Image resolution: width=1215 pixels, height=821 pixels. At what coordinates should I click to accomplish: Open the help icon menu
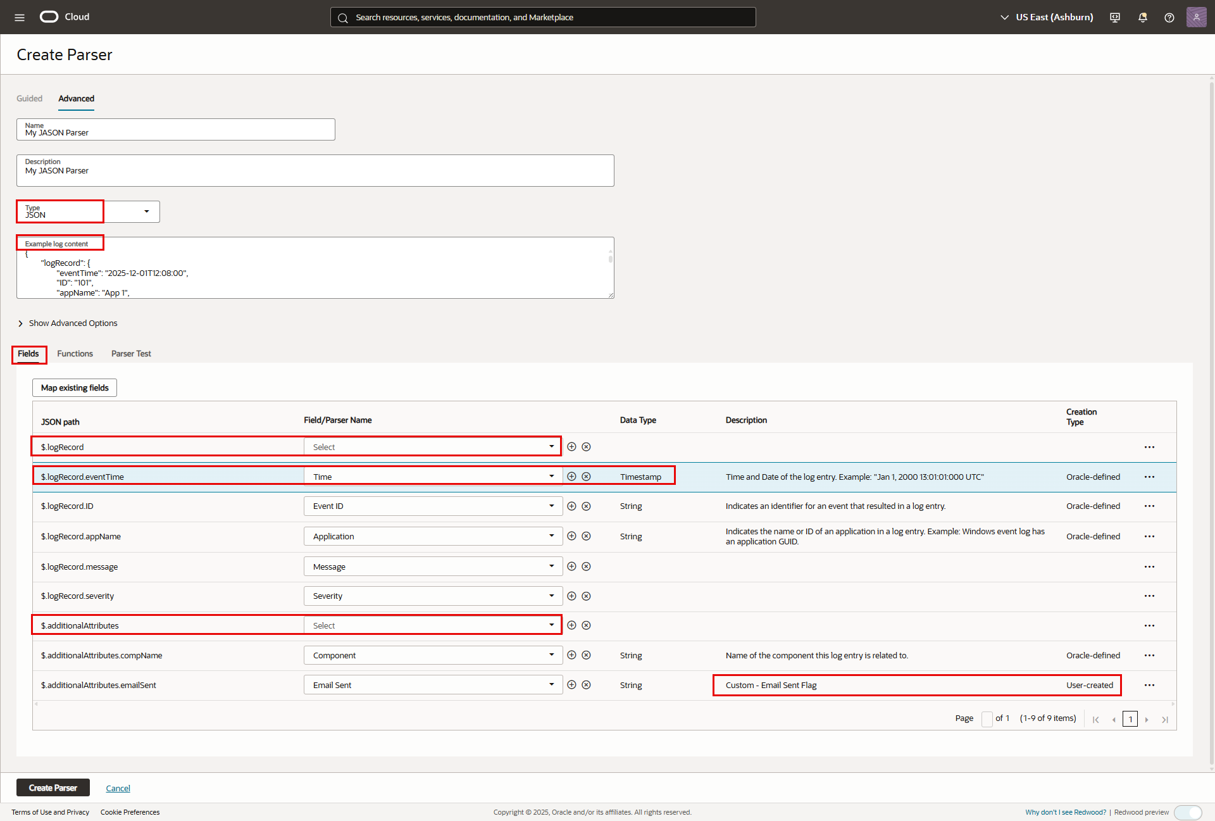(1169, 17)
